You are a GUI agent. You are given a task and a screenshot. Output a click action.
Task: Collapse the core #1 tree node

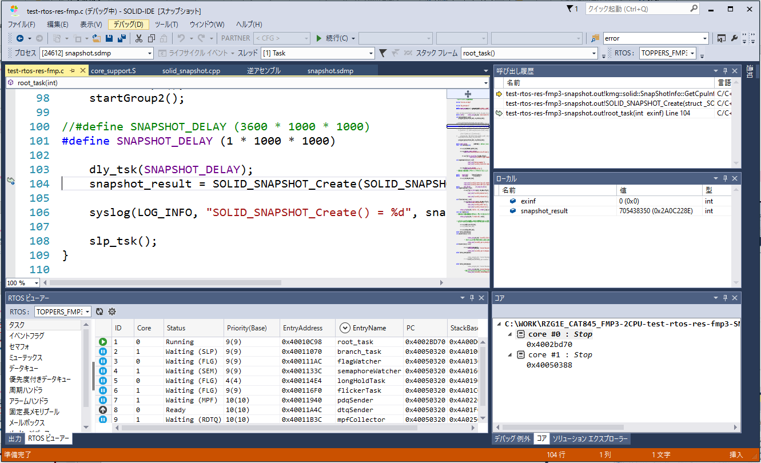click(510, 355)
